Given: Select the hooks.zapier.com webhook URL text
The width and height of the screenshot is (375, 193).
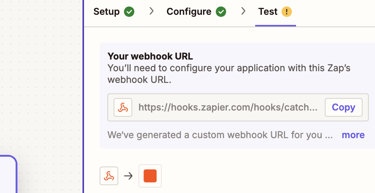Looking at the screenshot, I should (228, 107).
